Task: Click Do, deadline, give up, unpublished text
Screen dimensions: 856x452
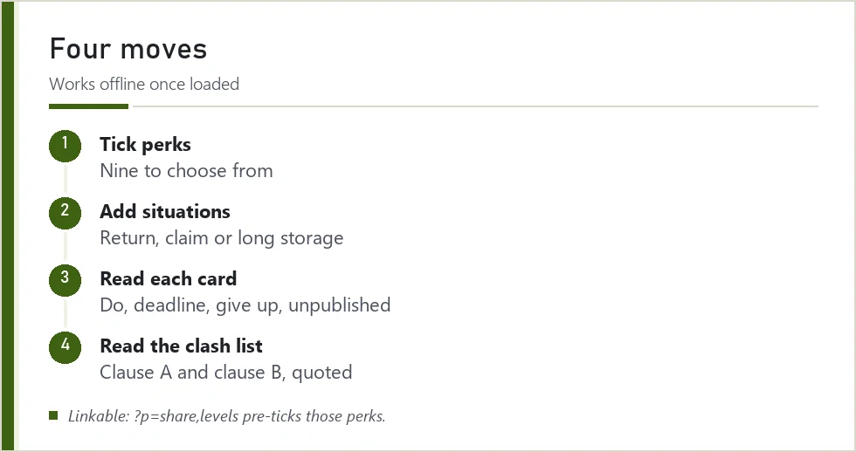Action: tap(245, 305)
